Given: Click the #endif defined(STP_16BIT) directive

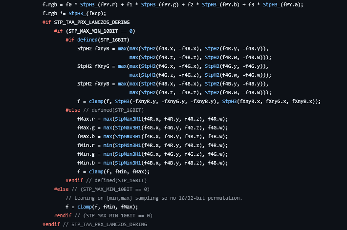Looking at the screenshot, I should coord(106,181).
